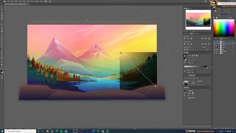Click the Windows Start button
Image resolution: width=236 pixels, height=133 pixels.
coord(2,131)
